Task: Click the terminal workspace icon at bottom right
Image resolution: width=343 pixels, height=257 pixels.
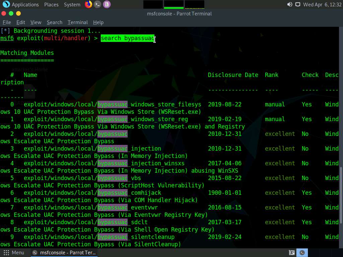Action: 302,253
